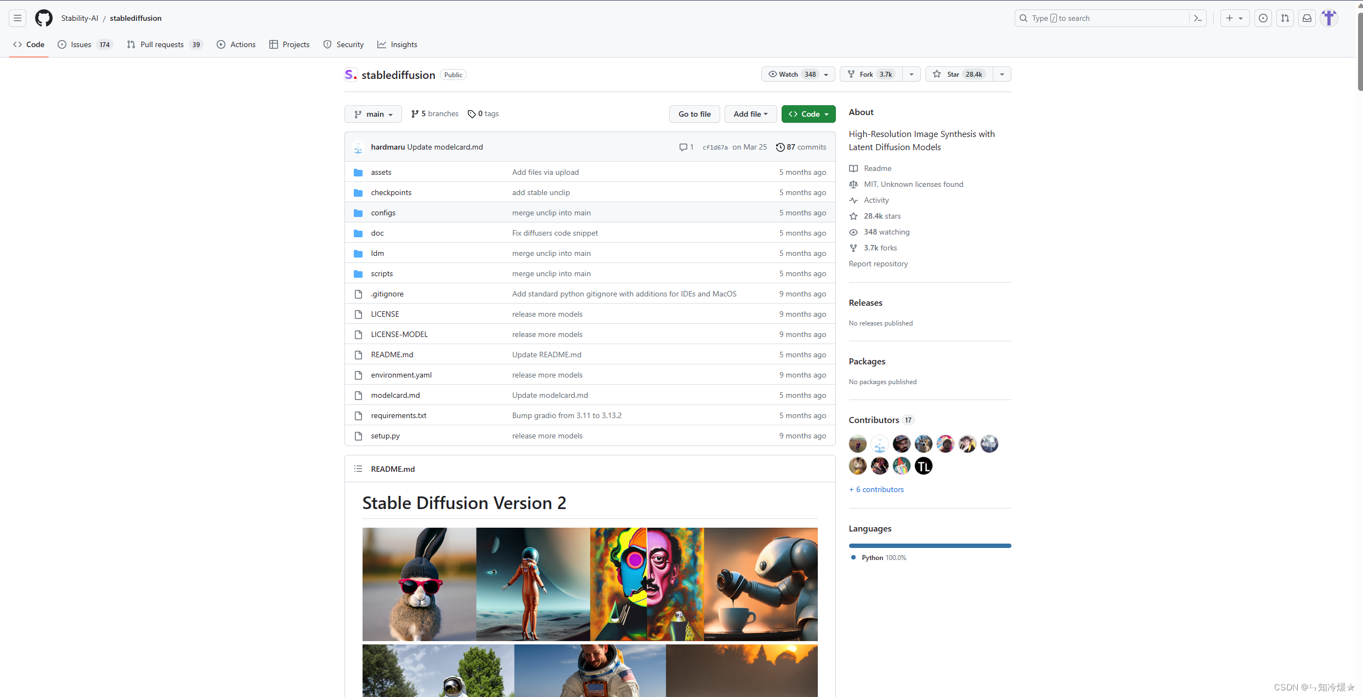
Task: Click the checkpoints folder icon
Action: [x=358, y=192]
